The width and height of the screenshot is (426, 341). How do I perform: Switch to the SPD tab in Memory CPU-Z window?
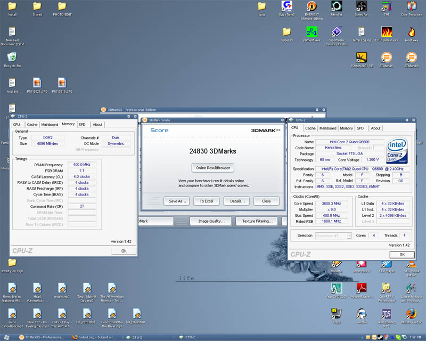(82, 125)
